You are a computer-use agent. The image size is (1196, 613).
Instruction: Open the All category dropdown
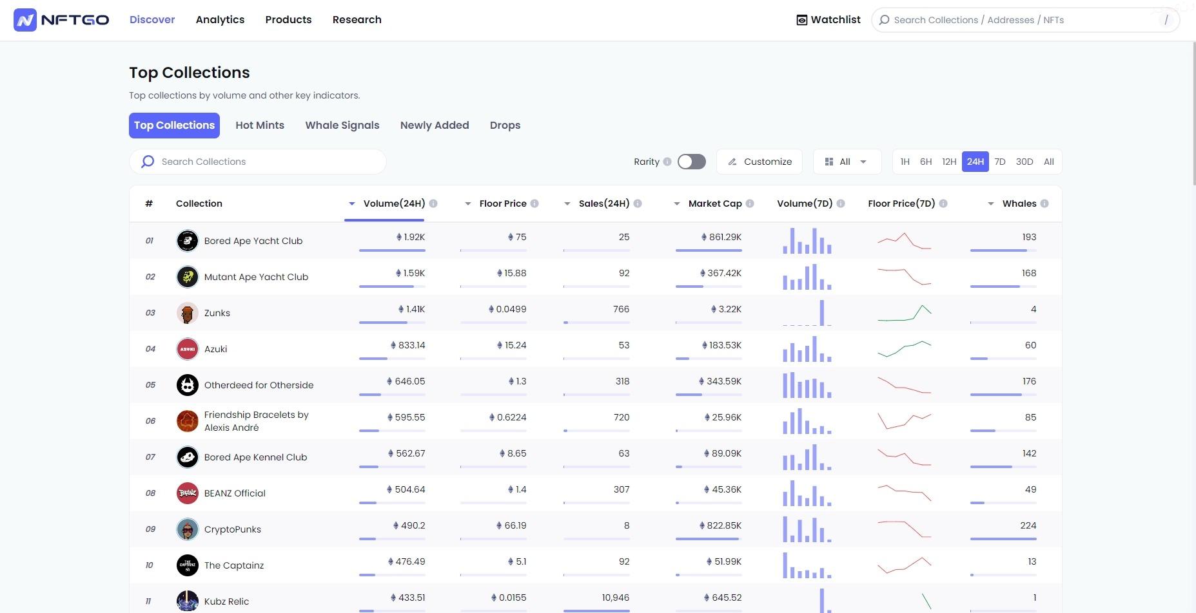point(847,162)
